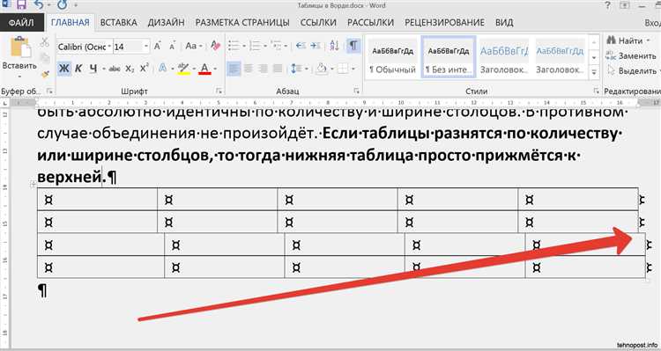Click the Save icon in quick access toolbar
Viewport: 661px width, 351px height.
pyautogui.click(x=21, y=5)
